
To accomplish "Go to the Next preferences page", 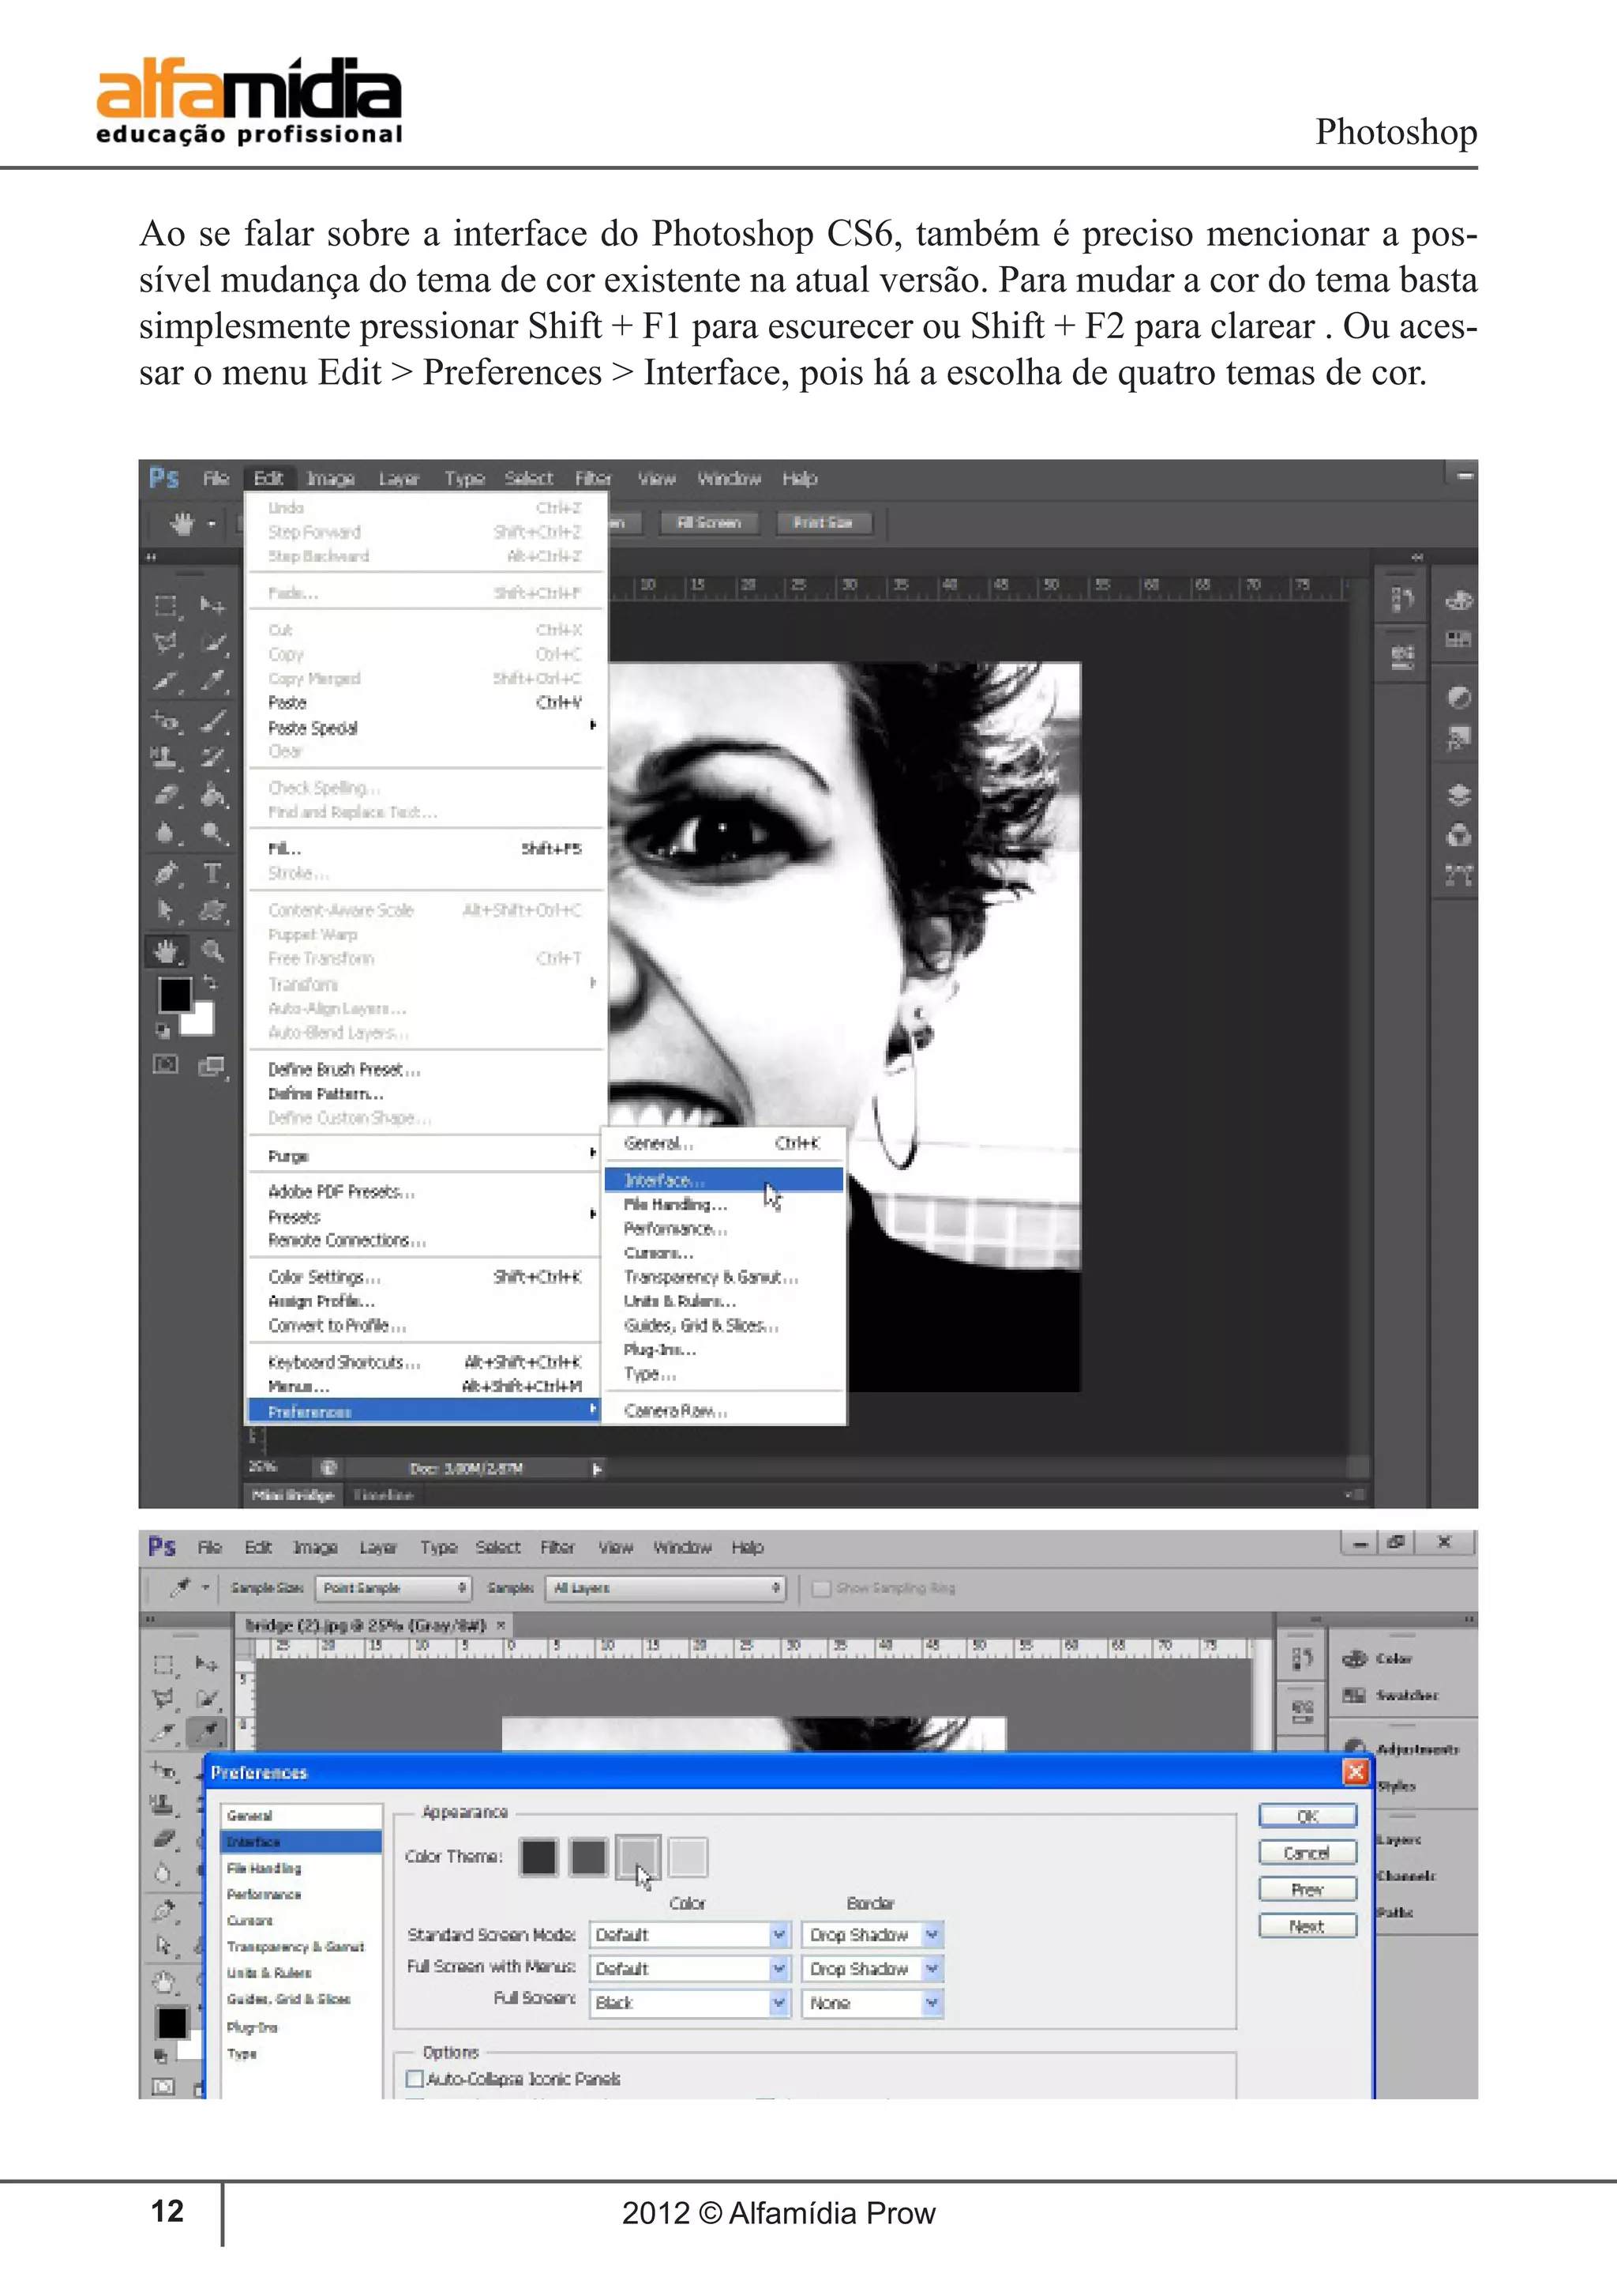I will coord(1307,1926).
